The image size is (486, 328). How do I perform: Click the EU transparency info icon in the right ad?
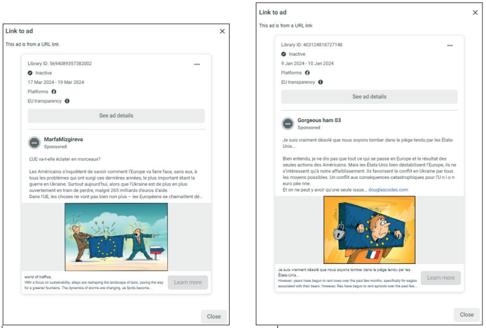coord(320,82)
